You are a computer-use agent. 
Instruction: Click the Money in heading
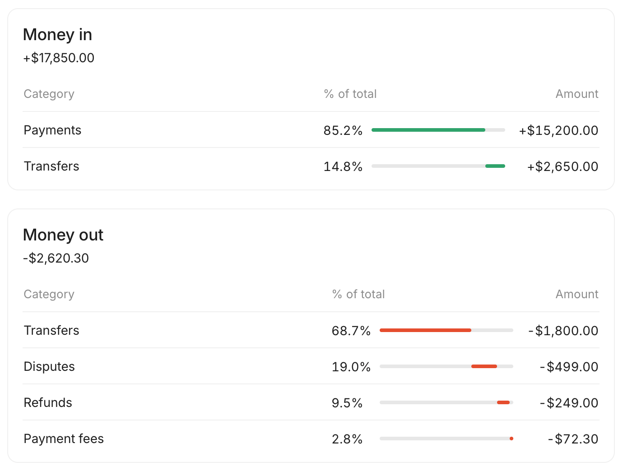tap(57, 35)
